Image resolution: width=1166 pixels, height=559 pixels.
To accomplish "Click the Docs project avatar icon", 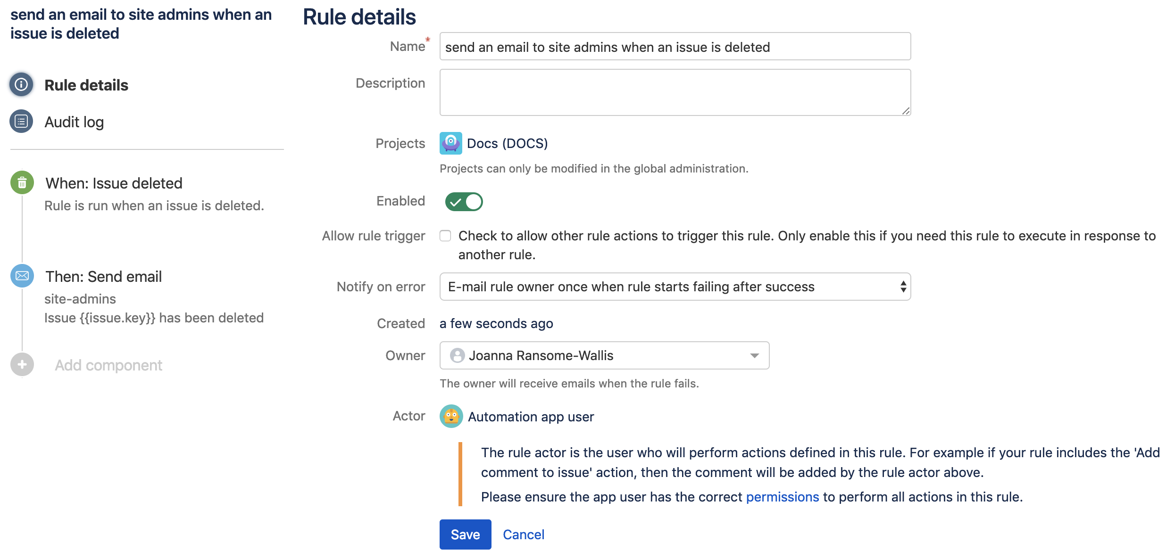I will [450, 143].
